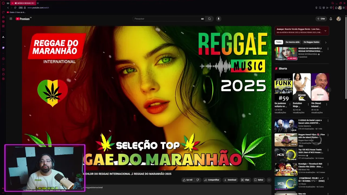Image resolution: width=347 pixels, height=195 pixels.
Task: Open the Reggae Hawaii Vibes video thumbnail
Action: (x=286, y=140)
